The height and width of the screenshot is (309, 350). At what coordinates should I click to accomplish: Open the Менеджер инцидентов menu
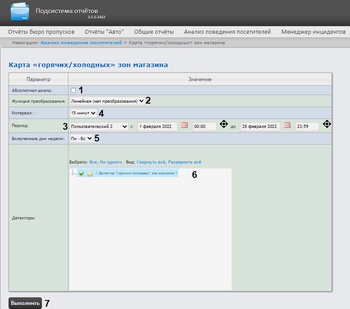[314, 32]
